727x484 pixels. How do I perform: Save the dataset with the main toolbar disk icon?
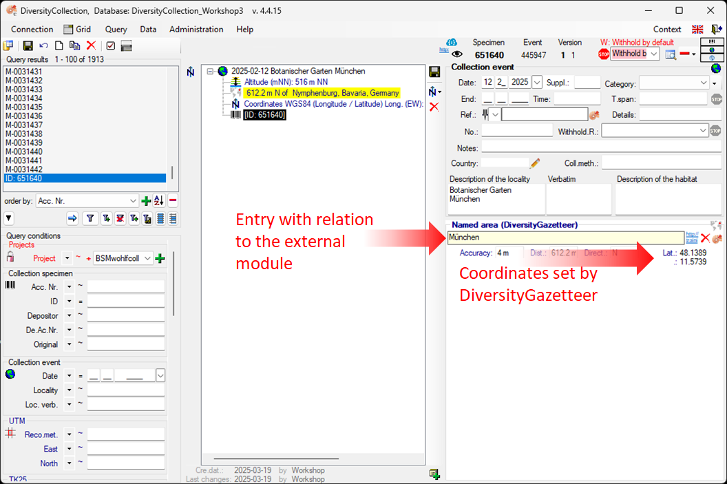click(28, 45)
